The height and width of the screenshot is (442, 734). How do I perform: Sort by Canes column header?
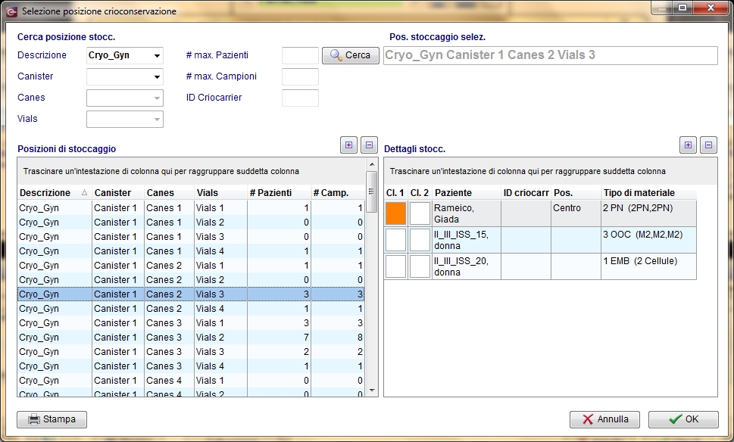(x=169, y=193)
